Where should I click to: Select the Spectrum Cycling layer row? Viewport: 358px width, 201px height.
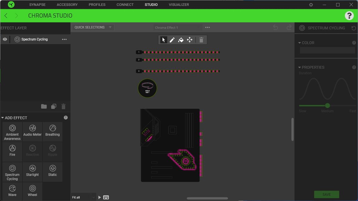click(35, 39)
